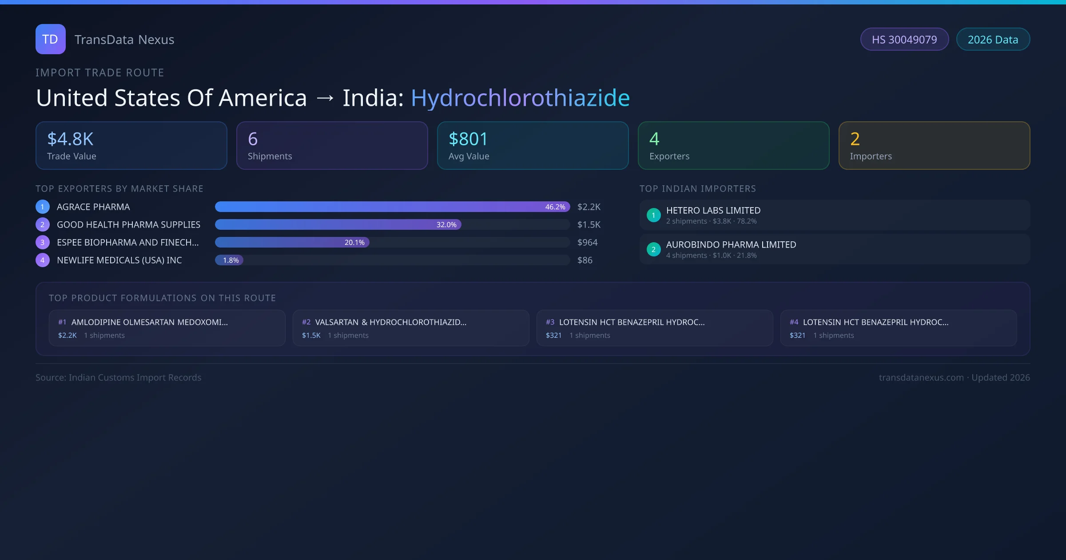Click the TD TransData Nexus logo icon
This screenshot has width=1066, height=560.
[x=50, y=39]
